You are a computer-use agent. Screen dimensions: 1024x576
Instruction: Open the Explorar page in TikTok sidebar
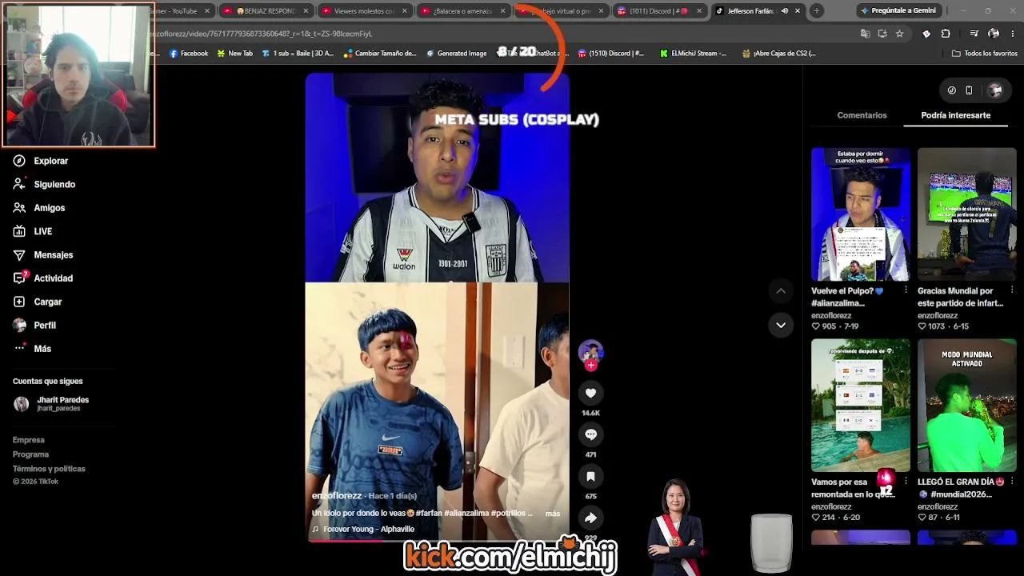coord(41,161)
